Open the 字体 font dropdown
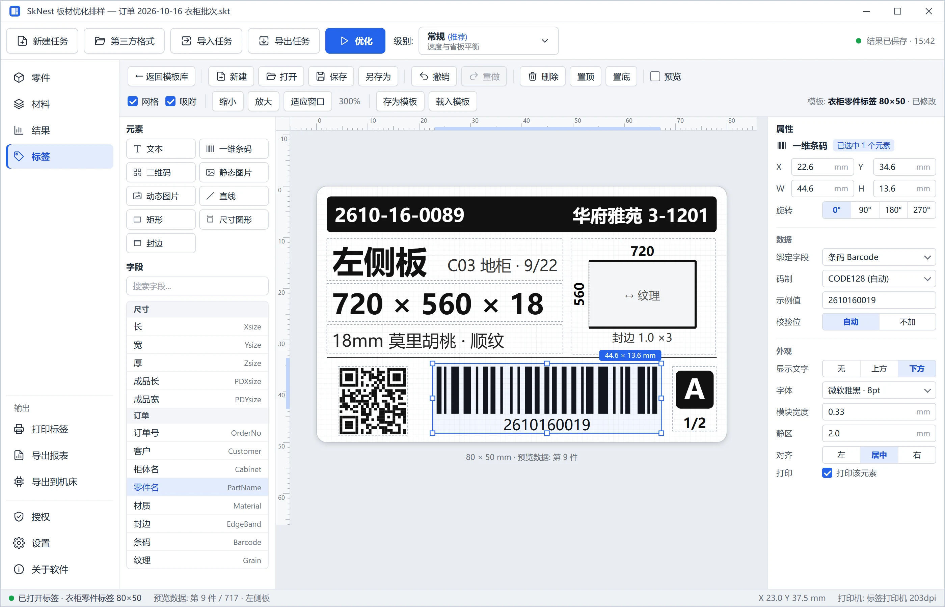Viewport: 945px width, 607px height. (879, 391)
